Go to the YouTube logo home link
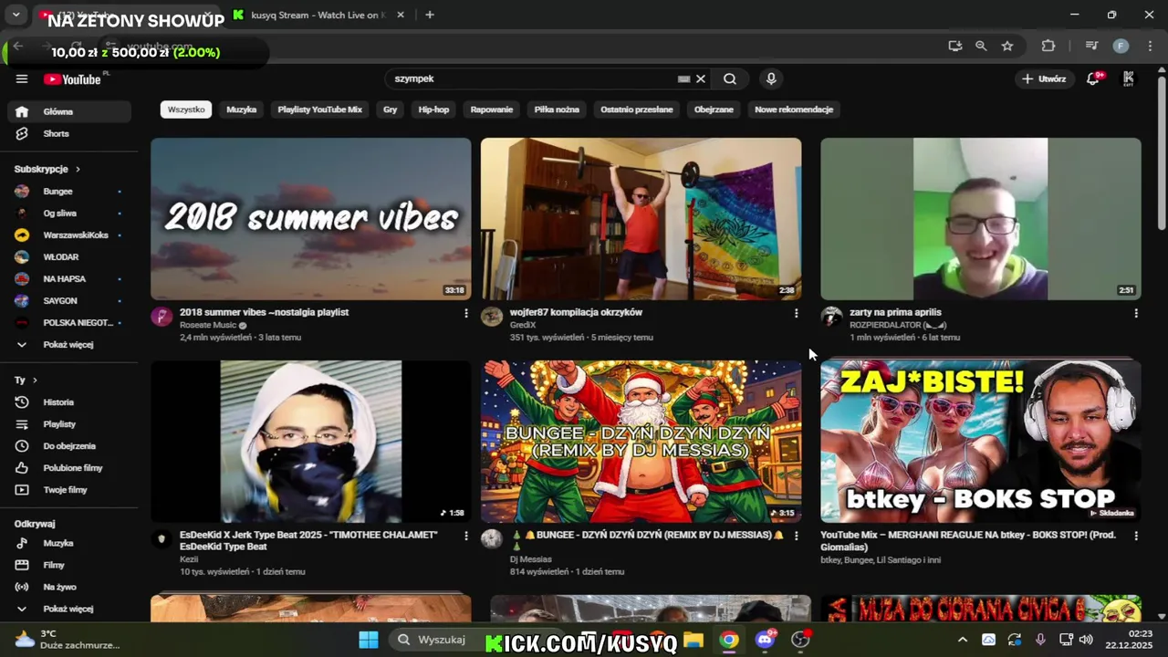The image size is (1168, 657). coord(72,79)
